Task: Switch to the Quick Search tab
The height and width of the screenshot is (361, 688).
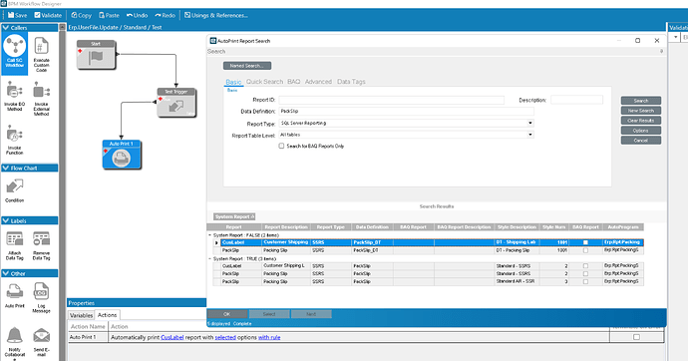Action: 264,82
